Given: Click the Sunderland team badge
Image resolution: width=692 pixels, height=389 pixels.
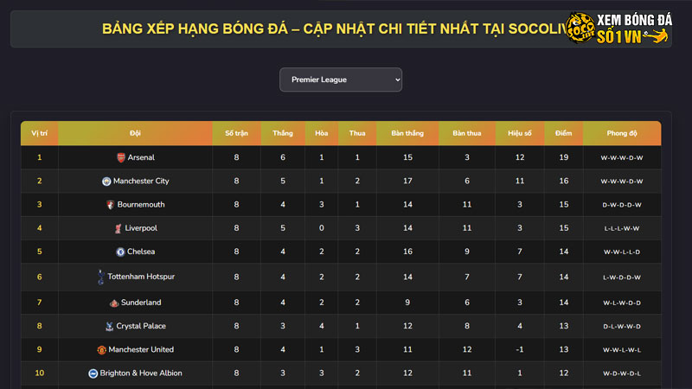Looking at the screenshot, I should [113, 303].
